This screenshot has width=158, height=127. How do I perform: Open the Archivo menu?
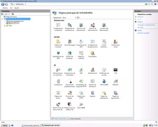pos(5,8)
